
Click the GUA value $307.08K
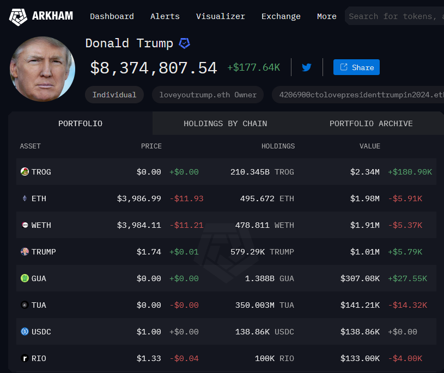[x=360, y=278]
